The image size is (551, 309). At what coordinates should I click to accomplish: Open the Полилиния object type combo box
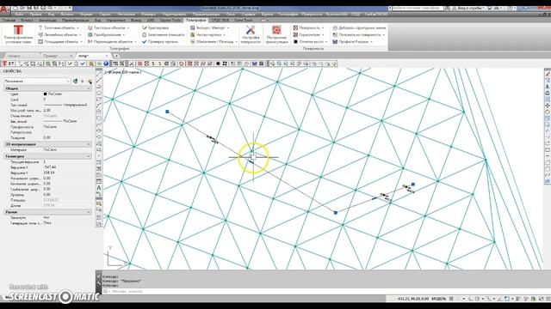tap(37, 81)
